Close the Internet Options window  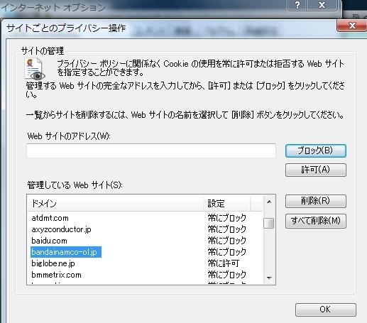click(322, 5)
